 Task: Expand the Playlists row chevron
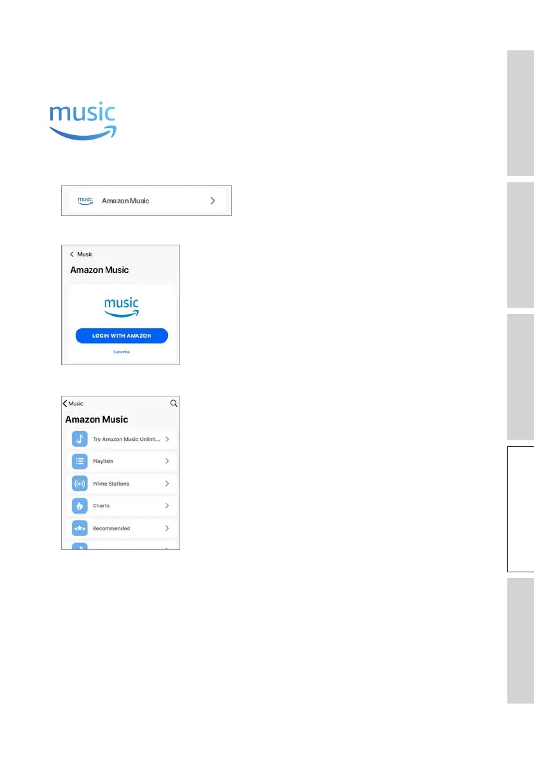point(167,461)
